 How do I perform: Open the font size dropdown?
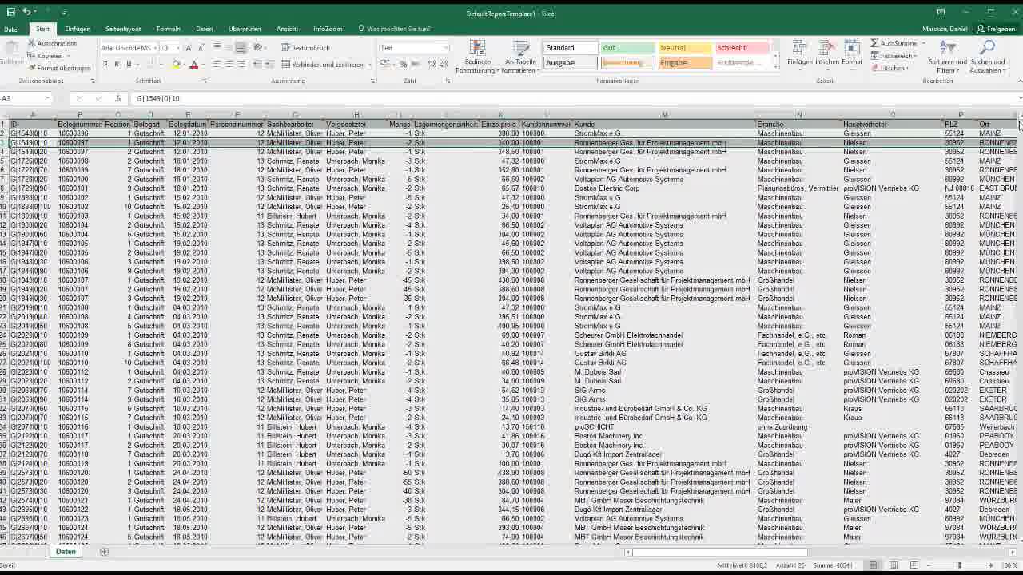177,48
